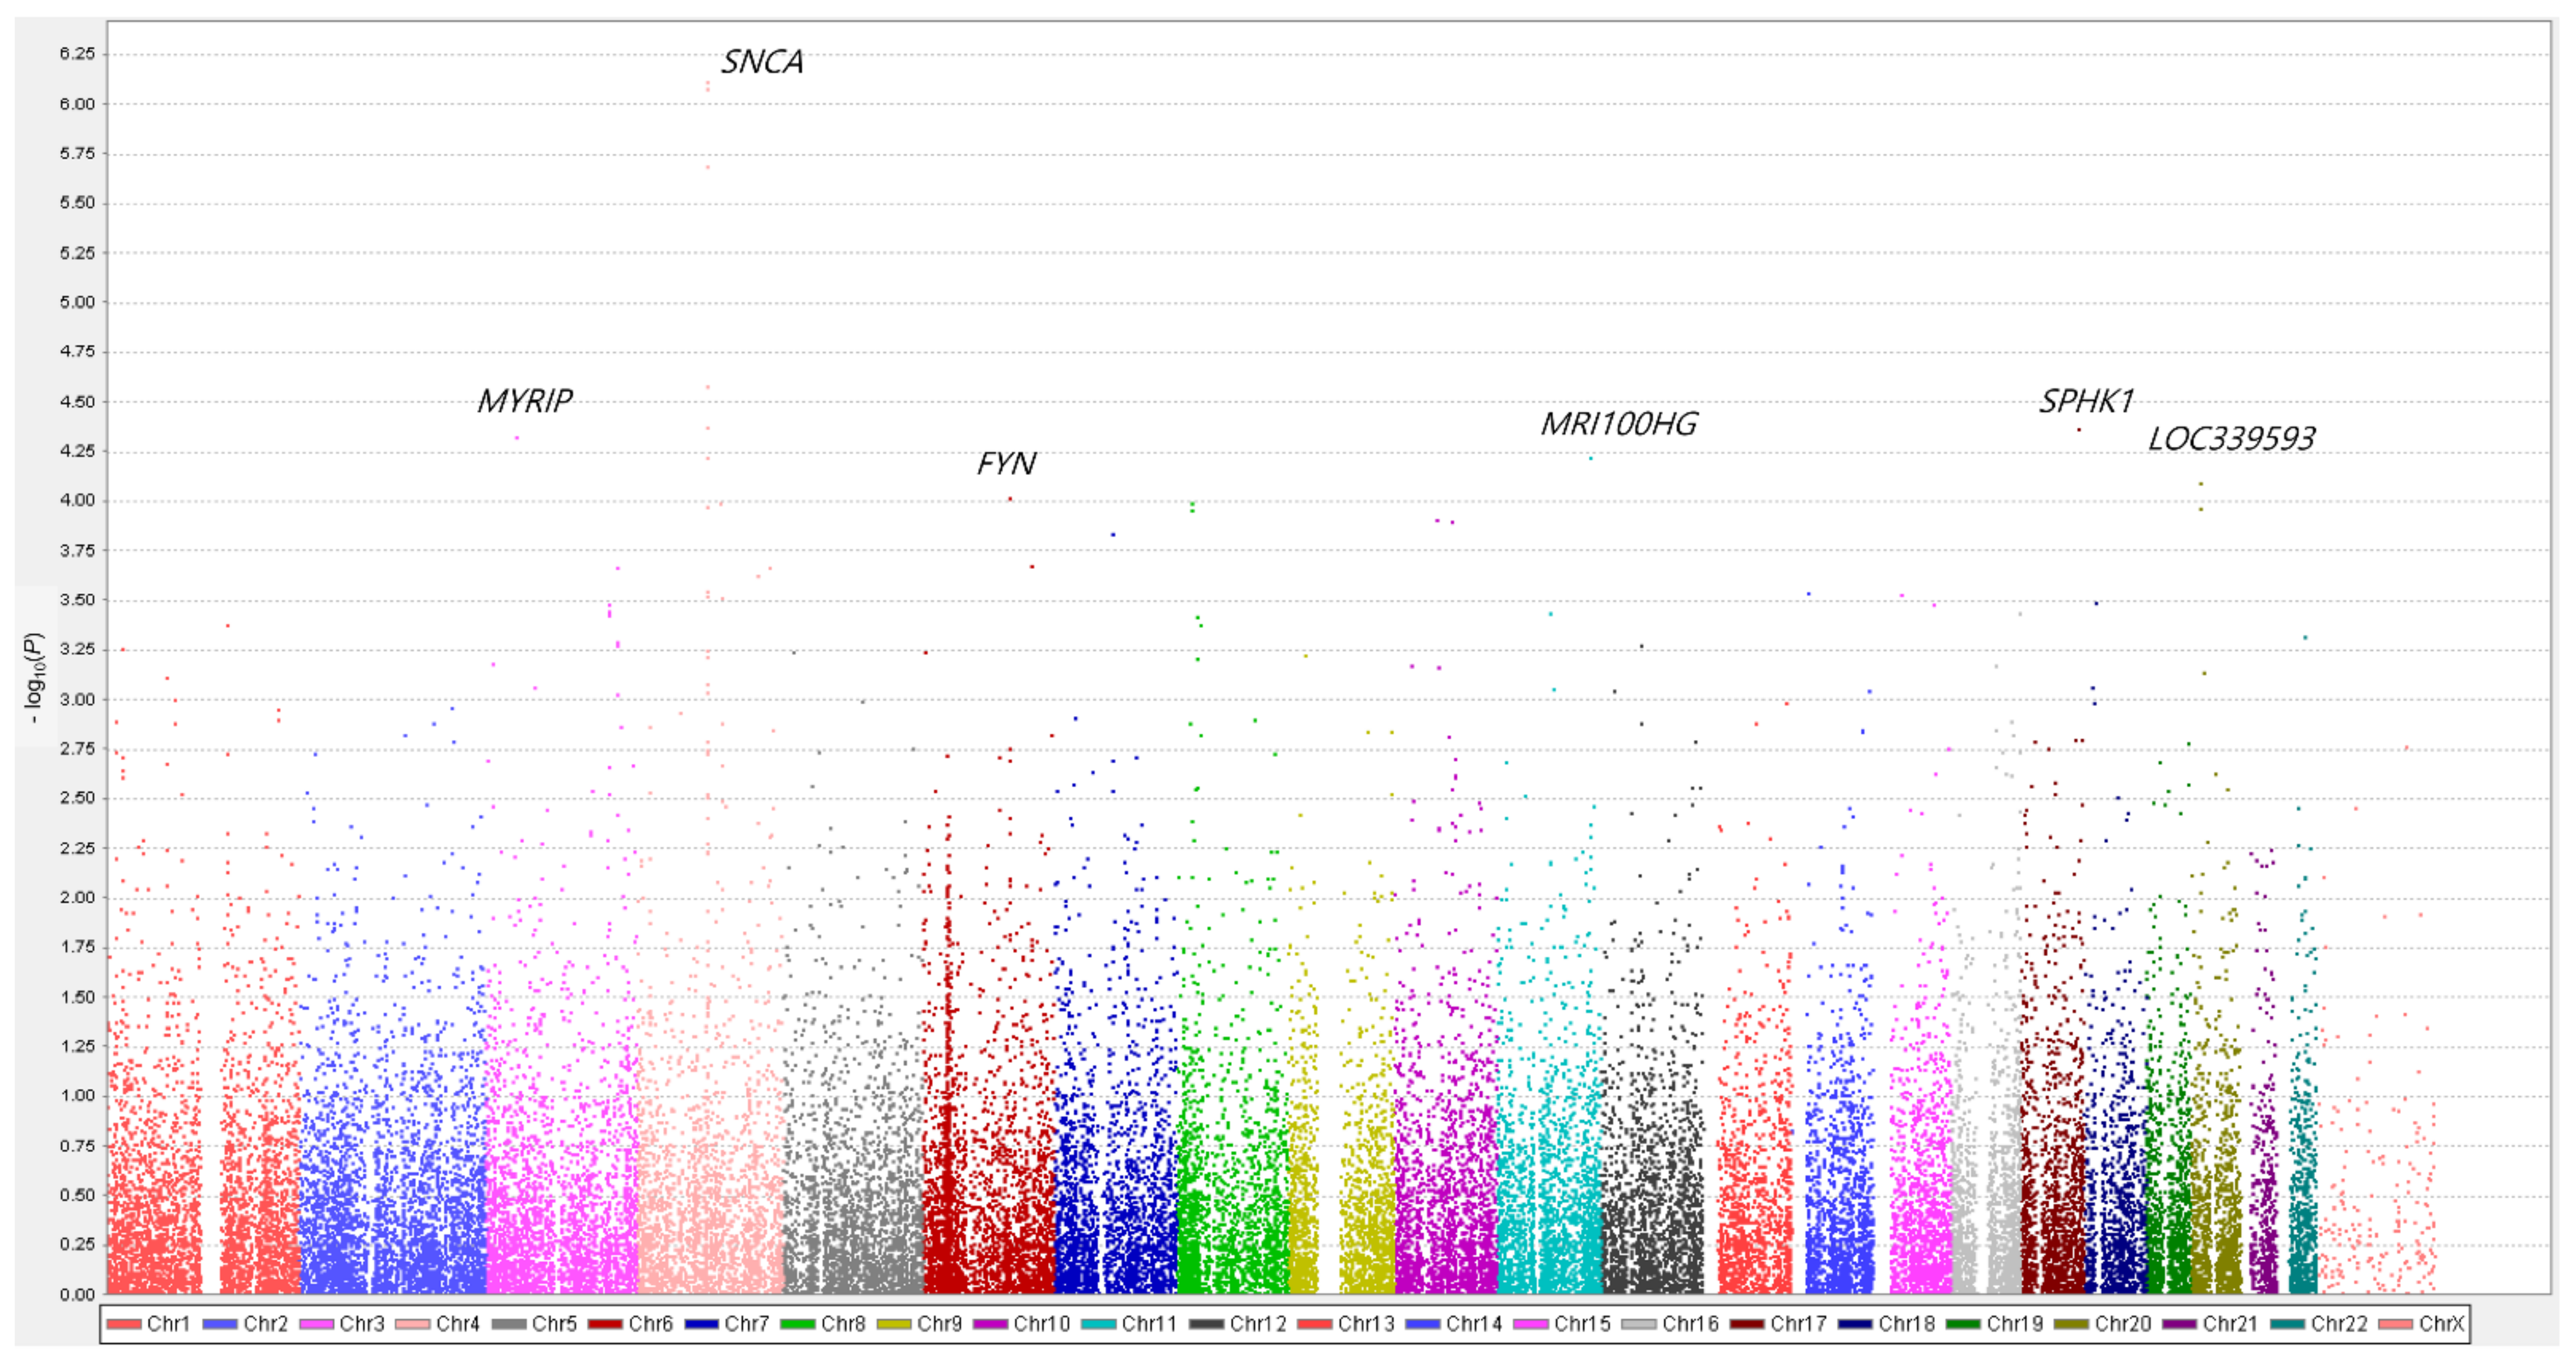Click the Chr8 legend label

click(843, 1324)
